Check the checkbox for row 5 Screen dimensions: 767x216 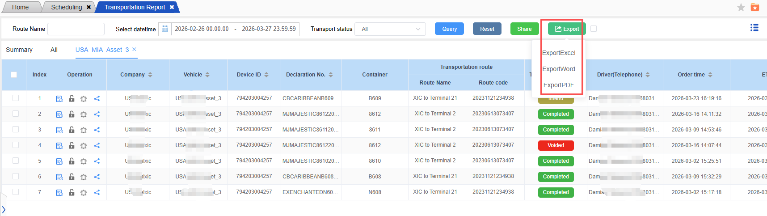pyautogui.click(x=16, y=161)
